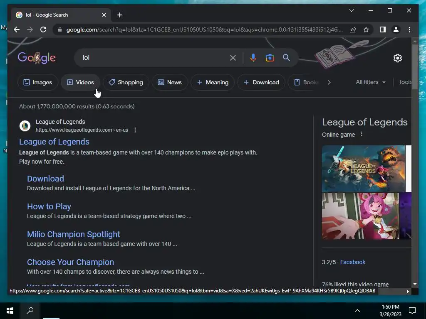Open the Windows Start menu
Screen dimensions: 426x319
click(x=10, y=311)
